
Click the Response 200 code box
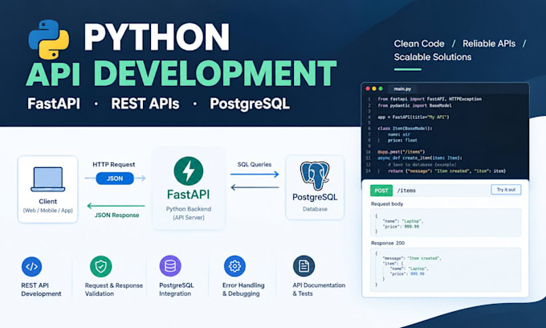click(446, 269)
